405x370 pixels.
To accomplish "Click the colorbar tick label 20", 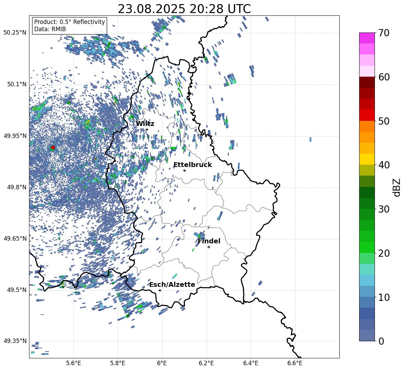I will (x=384, y=253).
